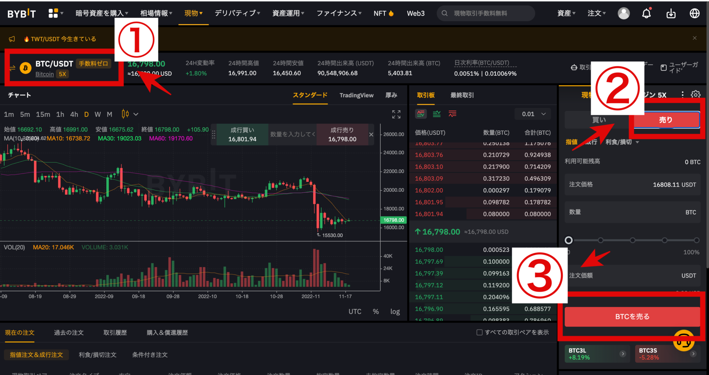Click the user profile avatar

[624, 13]
